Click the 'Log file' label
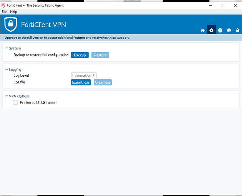 click(x=19, y=82)
